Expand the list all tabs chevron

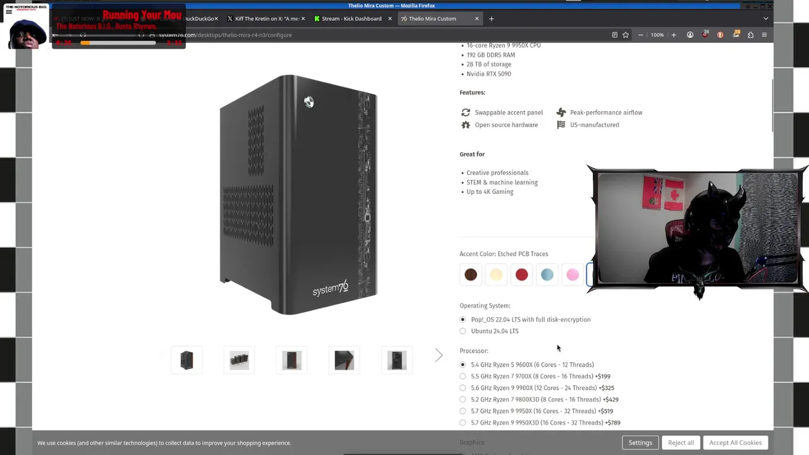pyautogui.click(x=765, y=18)
